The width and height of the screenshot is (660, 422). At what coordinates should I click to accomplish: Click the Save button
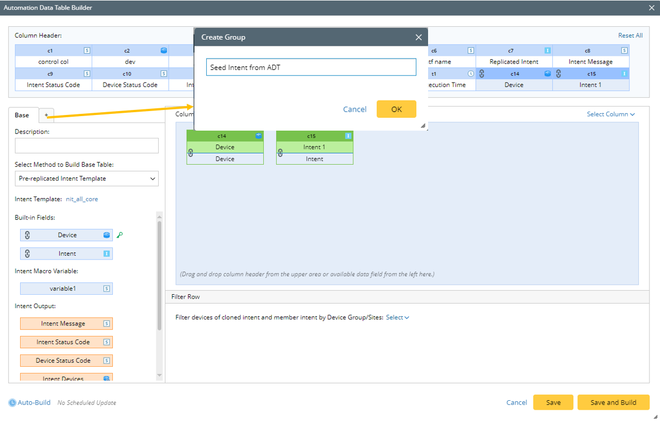click(x=553, y=402)
